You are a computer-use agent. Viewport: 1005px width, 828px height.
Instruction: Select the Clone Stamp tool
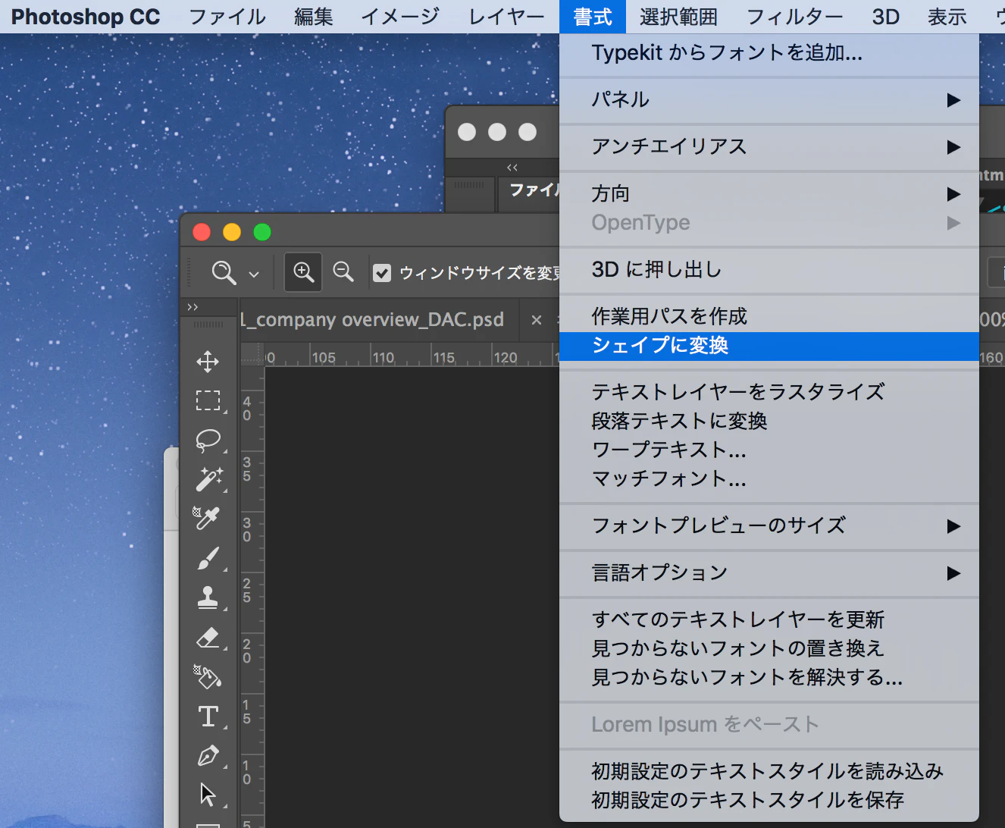[208, 597]
